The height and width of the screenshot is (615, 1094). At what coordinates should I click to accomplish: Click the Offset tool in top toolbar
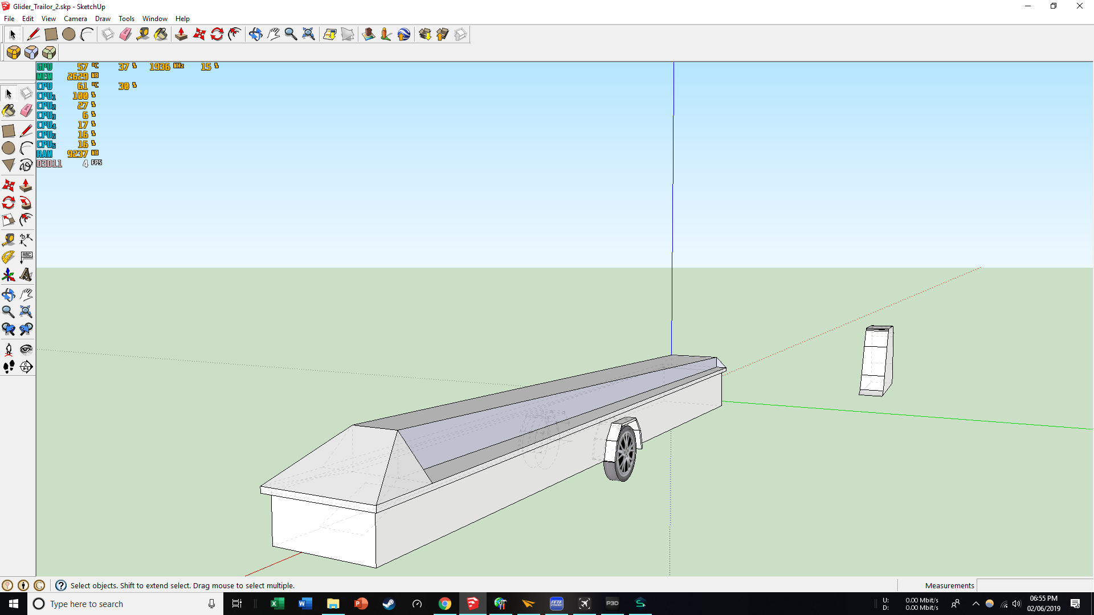[234, 35]
